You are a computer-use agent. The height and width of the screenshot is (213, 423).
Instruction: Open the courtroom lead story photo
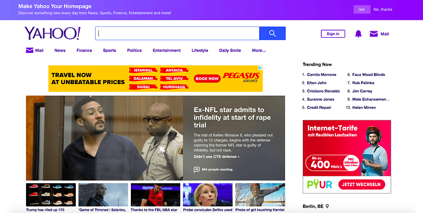pos(104,138)
